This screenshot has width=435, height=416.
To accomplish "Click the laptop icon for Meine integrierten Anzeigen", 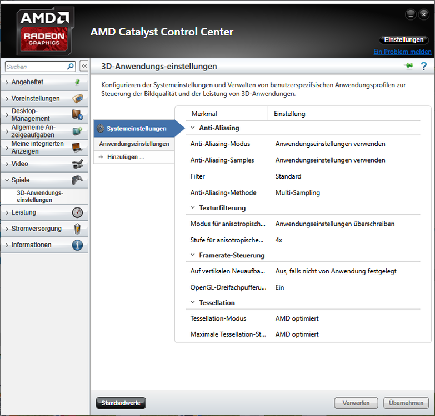I will 77,148.
